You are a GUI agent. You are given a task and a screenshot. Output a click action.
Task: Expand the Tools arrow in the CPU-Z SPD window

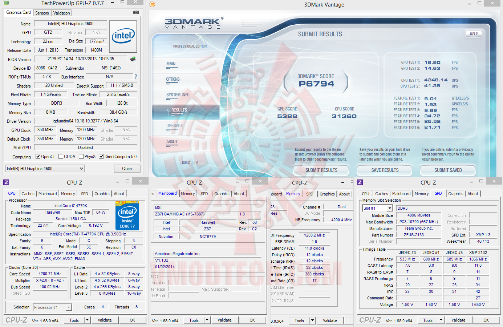pyautogui.click(x=441, y=320)
